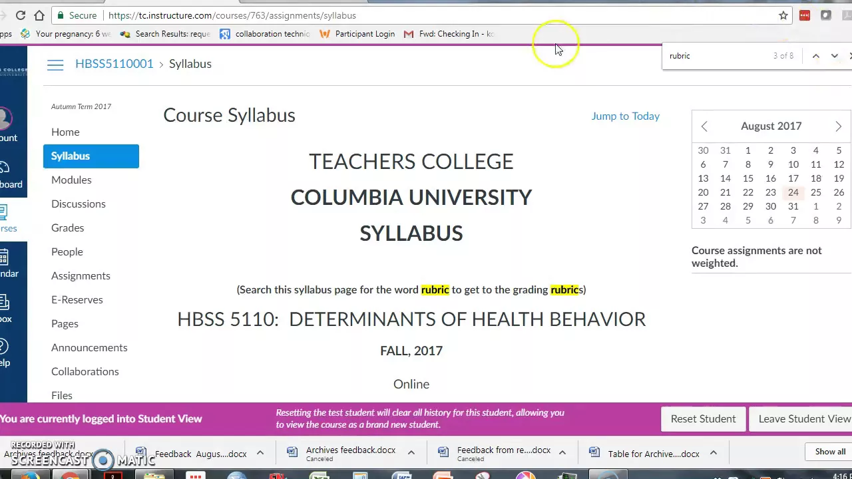Viewport: 852px width, 479px height.
Task: Open the Grades course menu item
Action: click(x=68, y=228)
